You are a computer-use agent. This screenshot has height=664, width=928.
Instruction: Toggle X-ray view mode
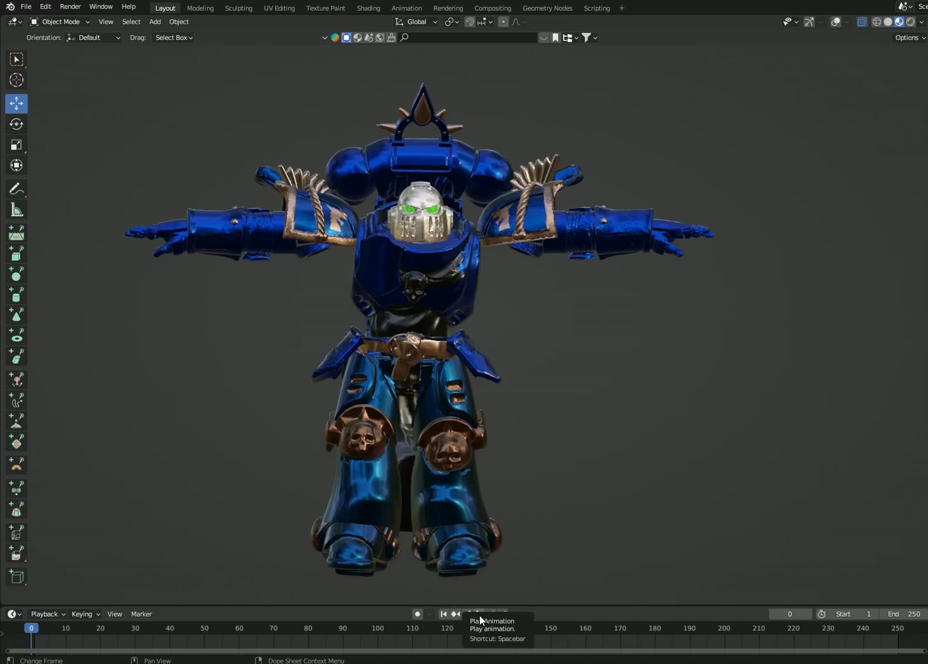(x=862, y=22)
